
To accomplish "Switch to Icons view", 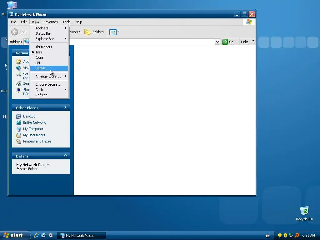I will [49, 57].
